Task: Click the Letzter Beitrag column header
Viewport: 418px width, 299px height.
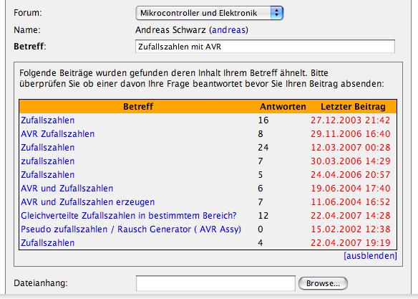Action: [353, 107]
